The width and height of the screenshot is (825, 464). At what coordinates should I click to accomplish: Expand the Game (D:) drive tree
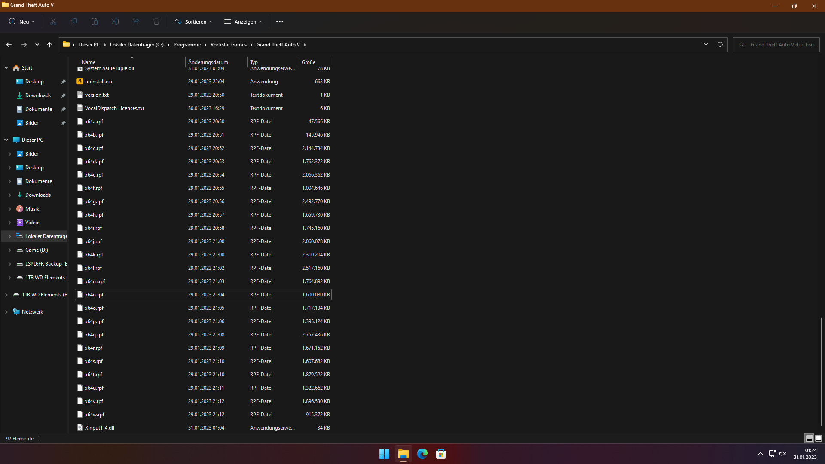[x=9, y=250]
